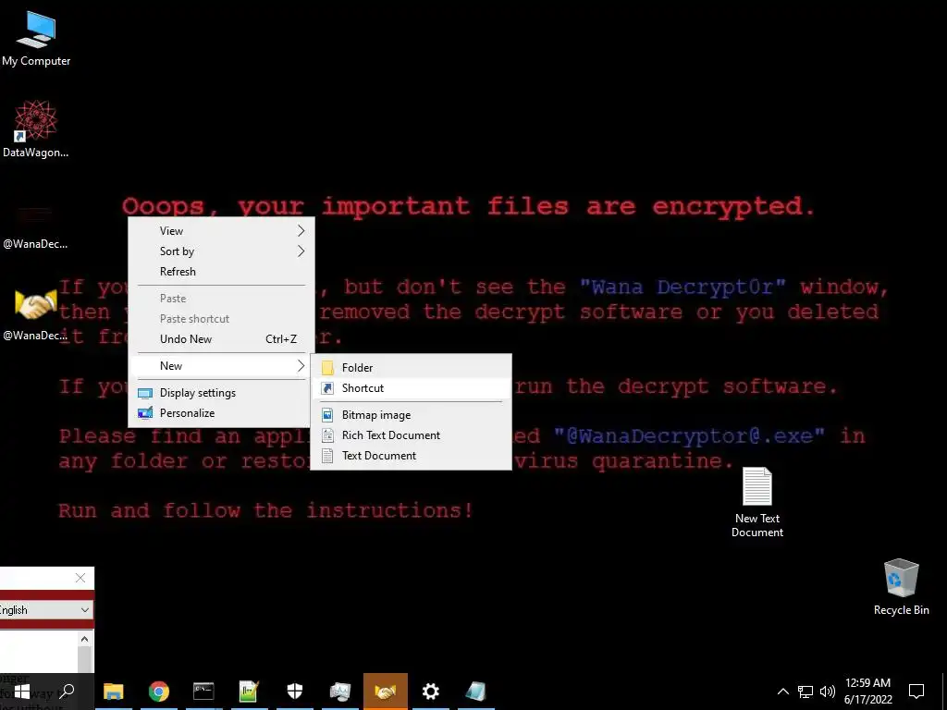Choose Folder in the New submenu

[411, 368]
